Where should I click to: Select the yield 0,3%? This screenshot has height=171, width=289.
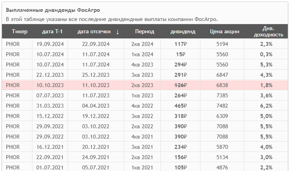point(266,54)
